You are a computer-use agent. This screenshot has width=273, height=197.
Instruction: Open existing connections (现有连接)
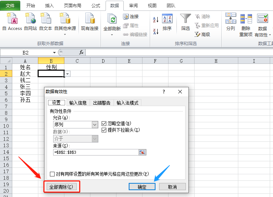pos(90,22)
